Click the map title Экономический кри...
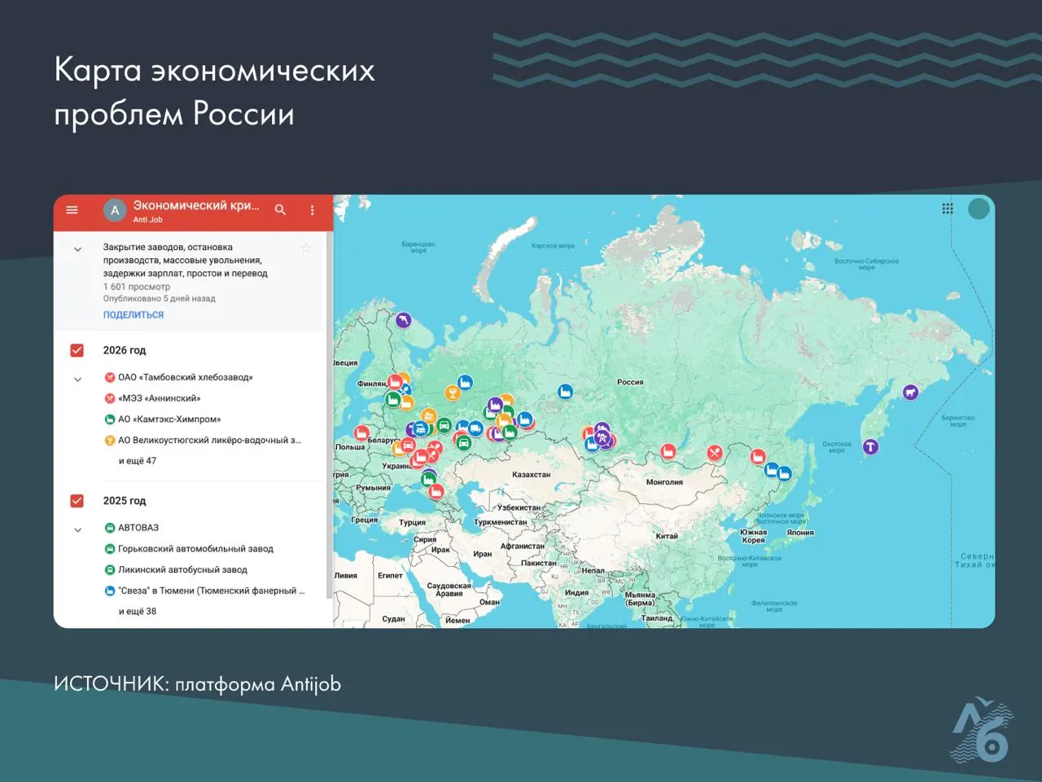The image size is (1042, 782). click(x=196, y=205)
